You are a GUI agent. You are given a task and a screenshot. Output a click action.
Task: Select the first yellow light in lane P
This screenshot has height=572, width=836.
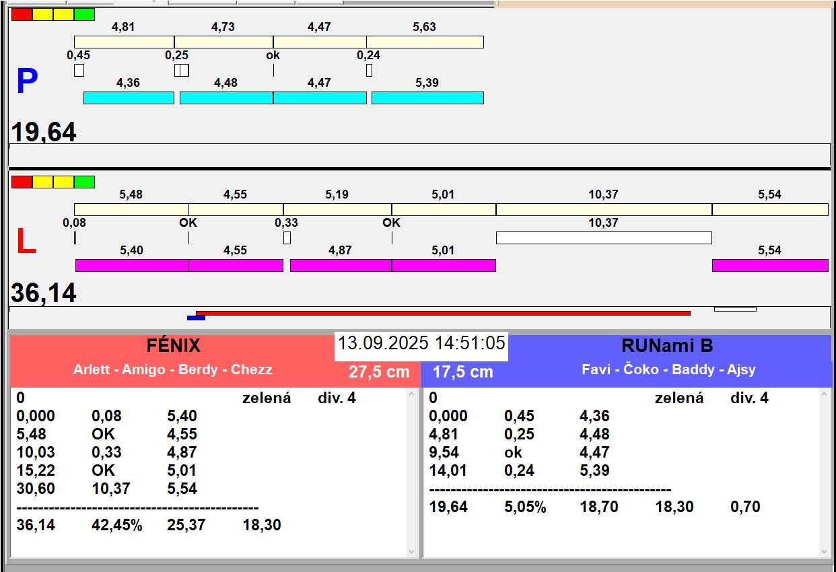42,15
